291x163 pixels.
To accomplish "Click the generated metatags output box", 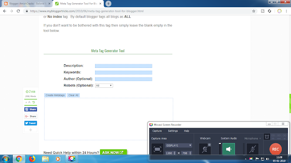I will 109,119.
